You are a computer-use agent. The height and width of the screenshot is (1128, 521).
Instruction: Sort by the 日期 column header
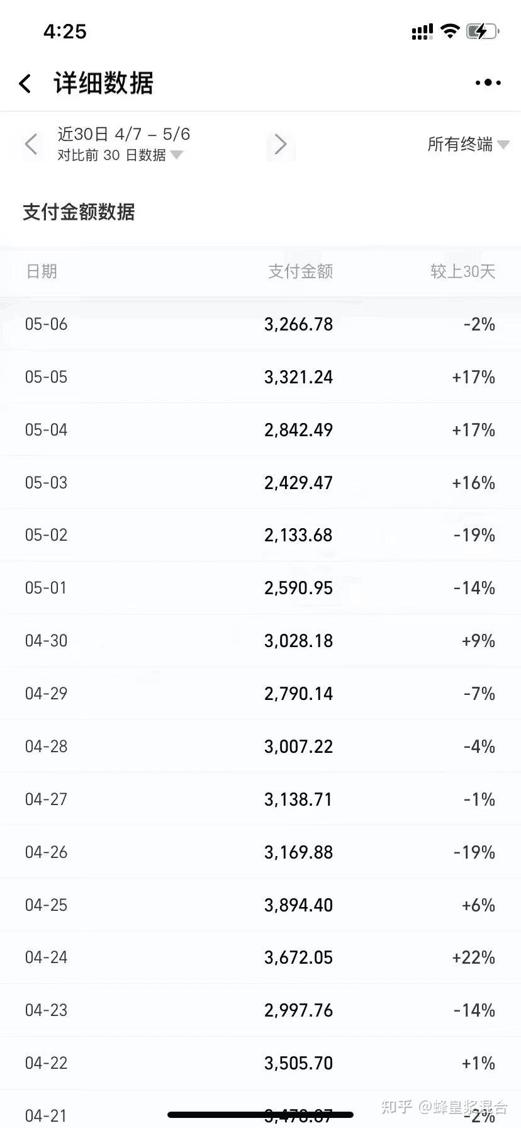(42, 271)
